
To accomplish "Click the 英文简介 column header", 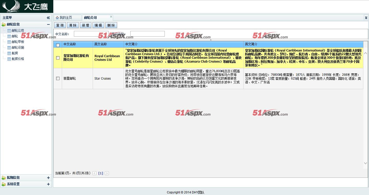I will click(303, 44).
